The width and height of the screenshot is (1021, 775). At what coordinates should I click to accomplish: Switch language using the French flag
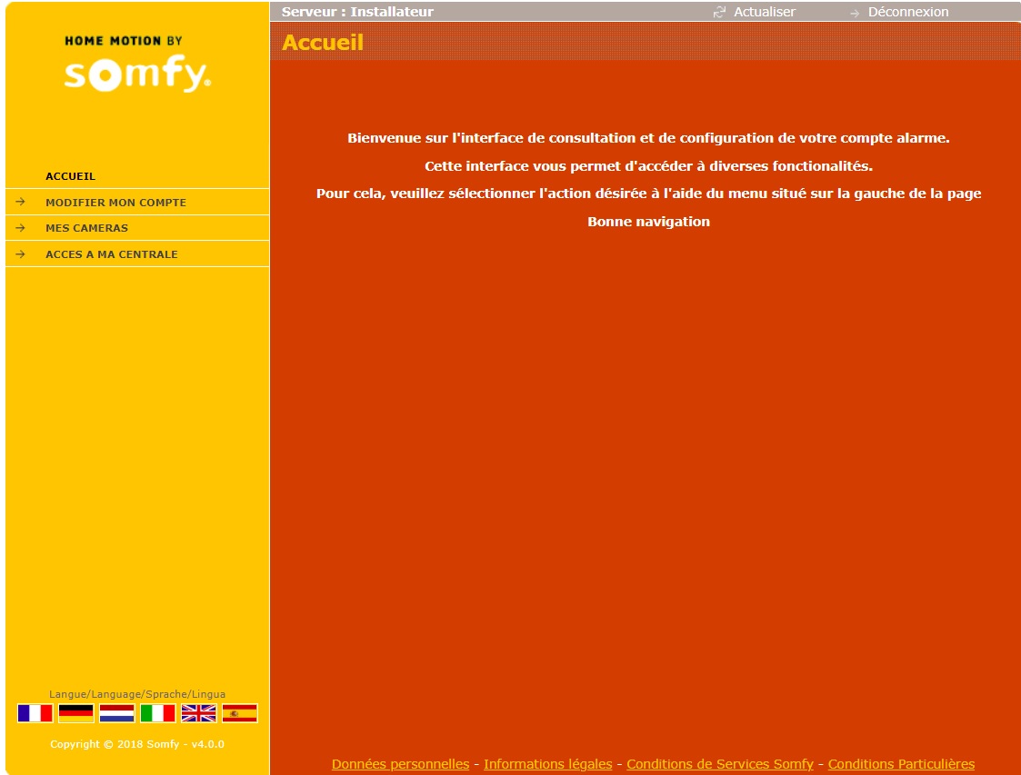click(35, 713)
